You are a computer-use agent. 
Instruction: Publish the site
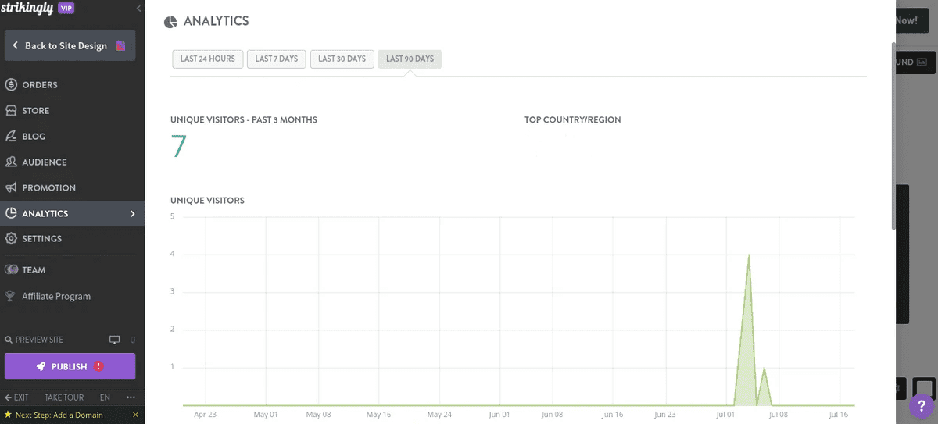[70, 366]
